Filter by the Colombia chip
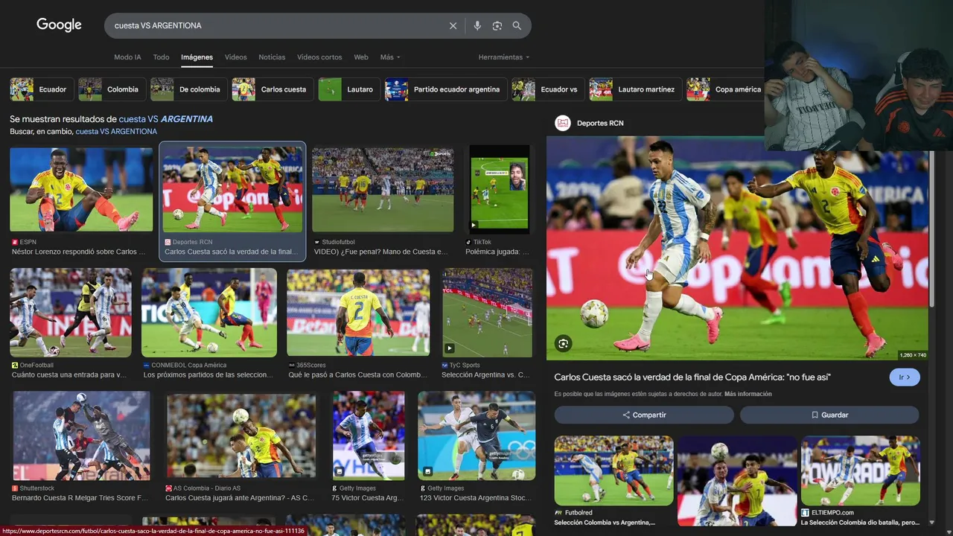This screenshot has width=953, height=536. 111,89
